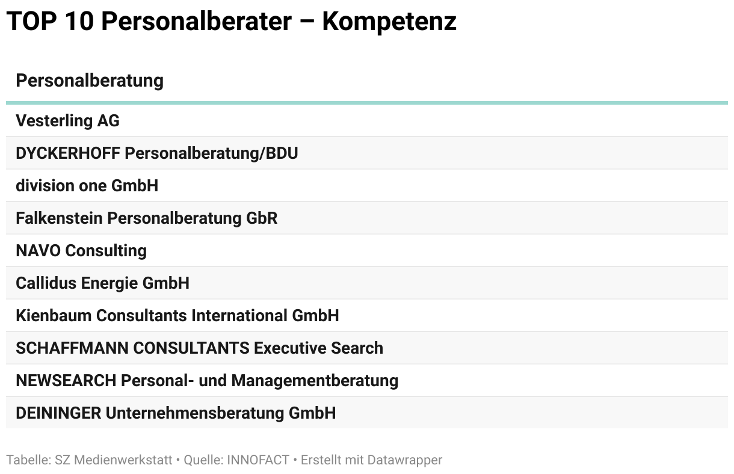Select DEININGER Unternehmensberatung GmbH row
This screenshot has width=734, height=474.
[367, 413]
